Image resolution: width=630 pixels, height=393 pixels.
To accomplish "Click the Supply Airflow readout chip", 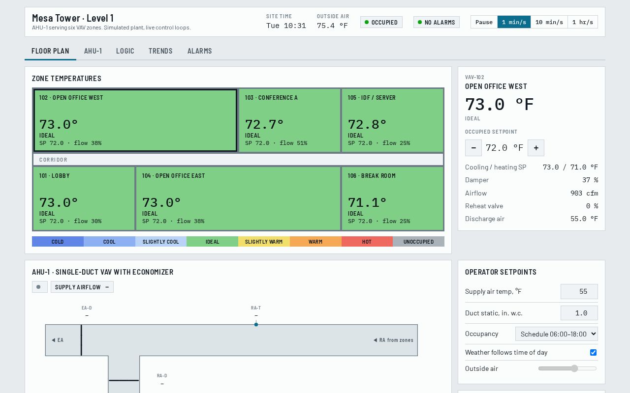I will [x=82, y=287].
